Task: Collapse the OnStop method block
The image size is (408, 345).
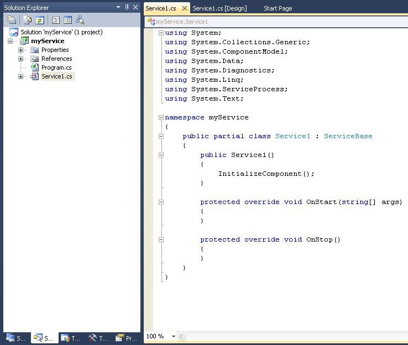Action: pos(161,239)
